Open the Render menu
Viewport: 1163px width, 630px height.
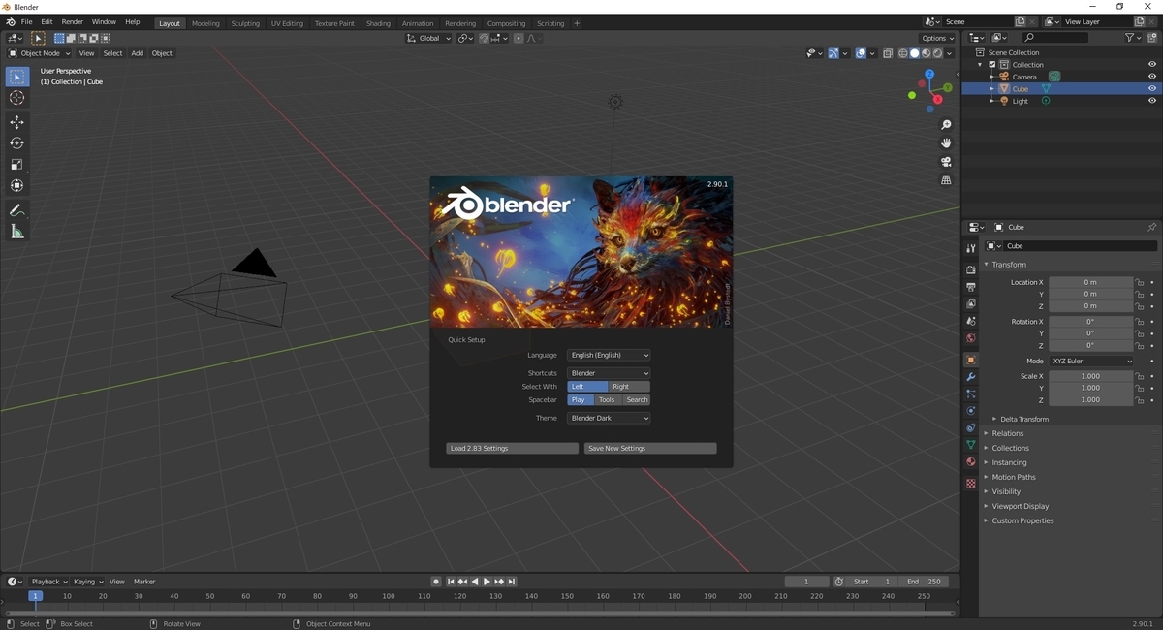click(x=73, y=22)
